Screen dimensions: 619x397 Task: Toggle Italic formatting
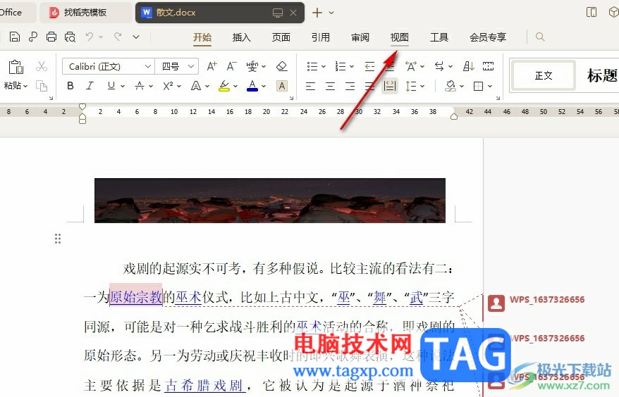pyautogui.click(x=90, y=86)
